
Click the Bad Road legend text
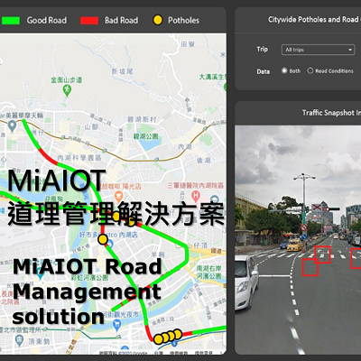pos(121,21)
